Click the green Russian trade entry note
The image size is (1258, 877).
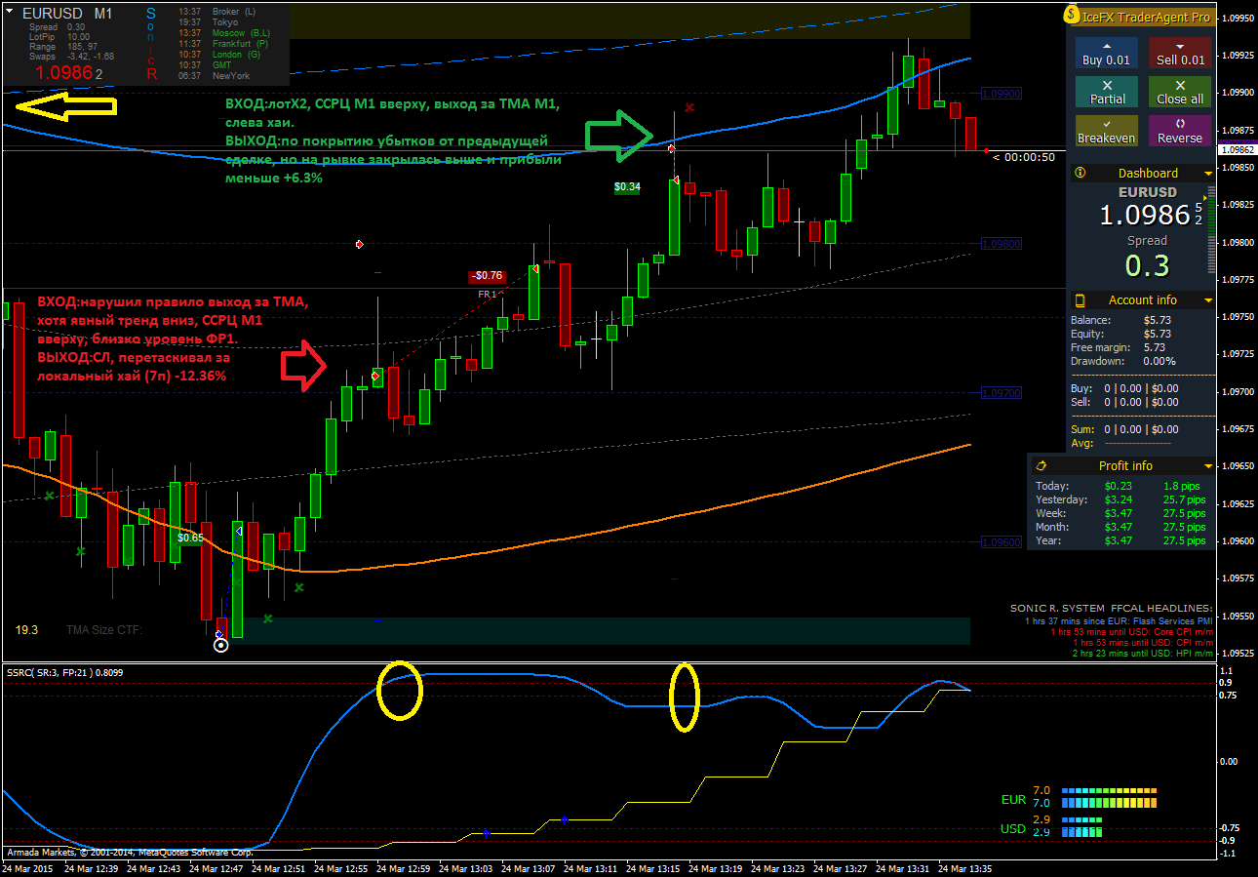point(393,140)
